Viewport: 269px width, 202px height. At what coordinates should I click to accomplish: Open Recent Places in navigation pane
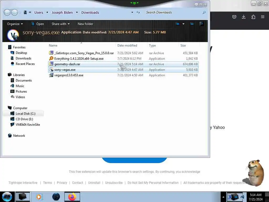point(25,64)
